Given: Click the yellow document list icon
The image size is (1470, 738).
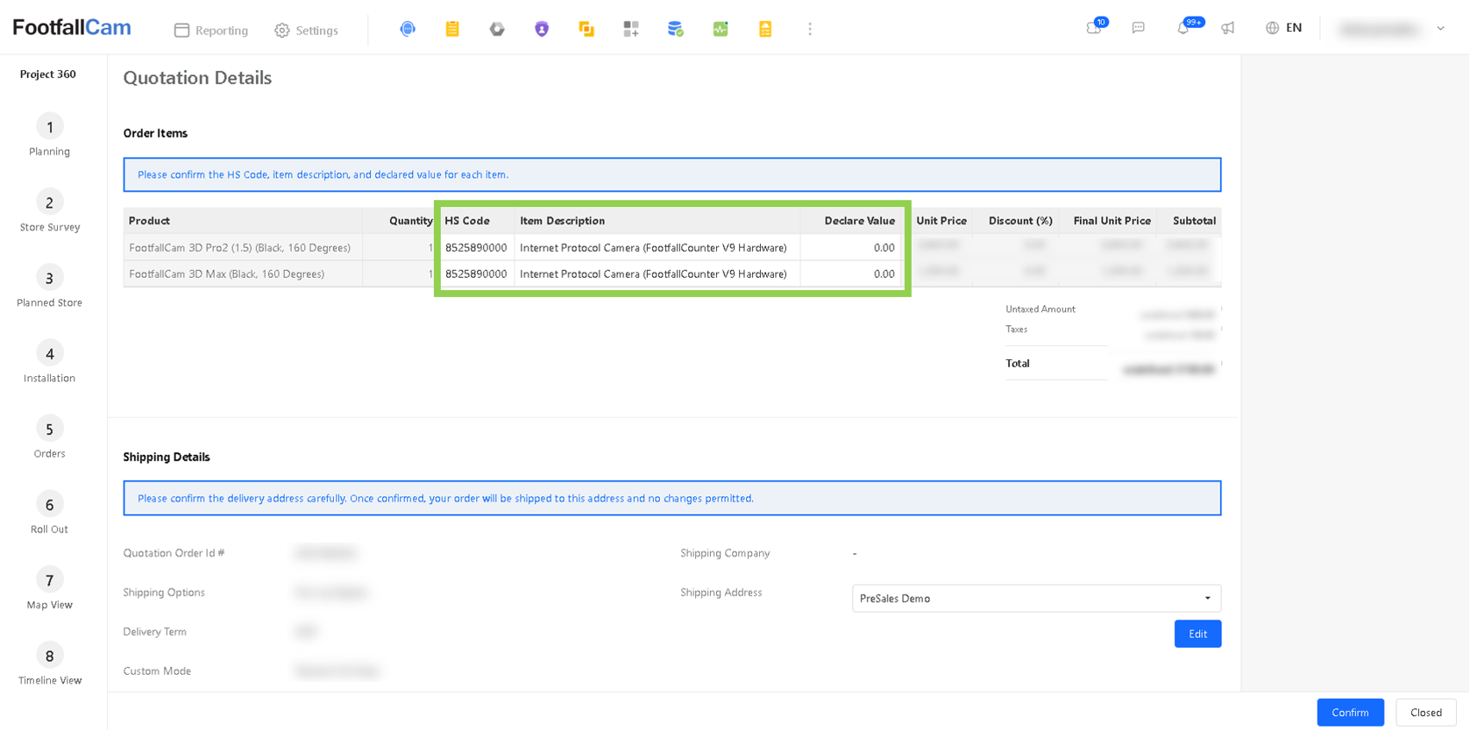Looking at the screenshot, I should (765, 29).
